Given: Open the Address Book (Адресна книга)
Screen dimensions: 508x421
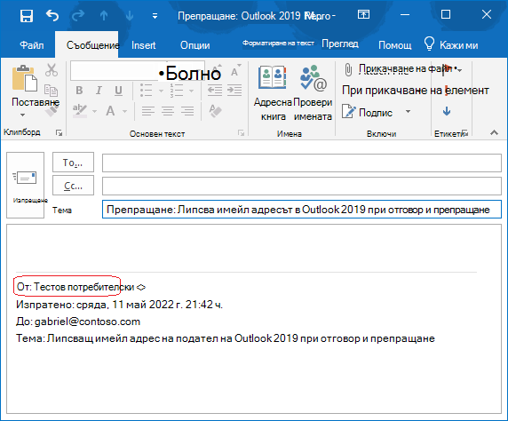Looking at the screenshot, I should (273, 93).
